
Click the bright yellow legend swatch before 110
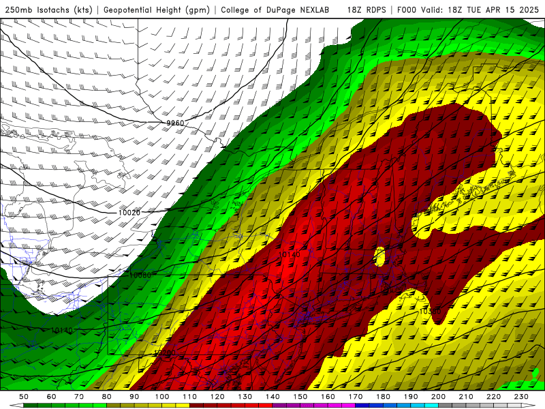[x=183, y=405]
